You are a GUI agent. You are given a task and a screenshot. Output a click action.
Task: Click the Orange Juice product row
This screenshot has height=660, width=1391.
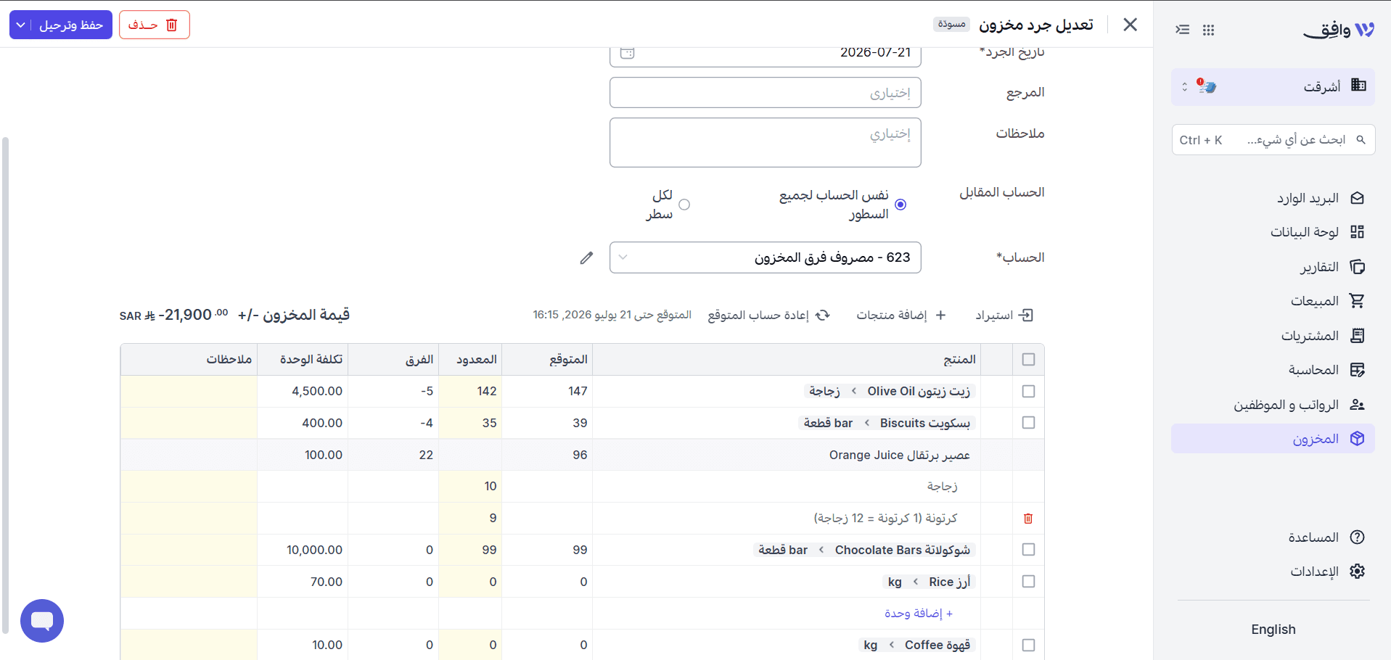[582, 455]
